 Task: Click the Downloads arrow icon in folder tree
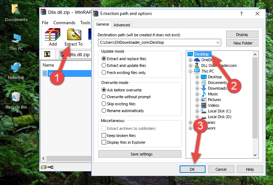pos(203,88)
